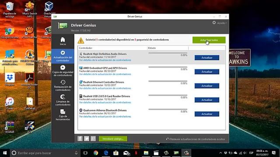The width and height of the screenshot is (280, 157).
Task: Click the Driver Genius logo icon
Action: 63,26
